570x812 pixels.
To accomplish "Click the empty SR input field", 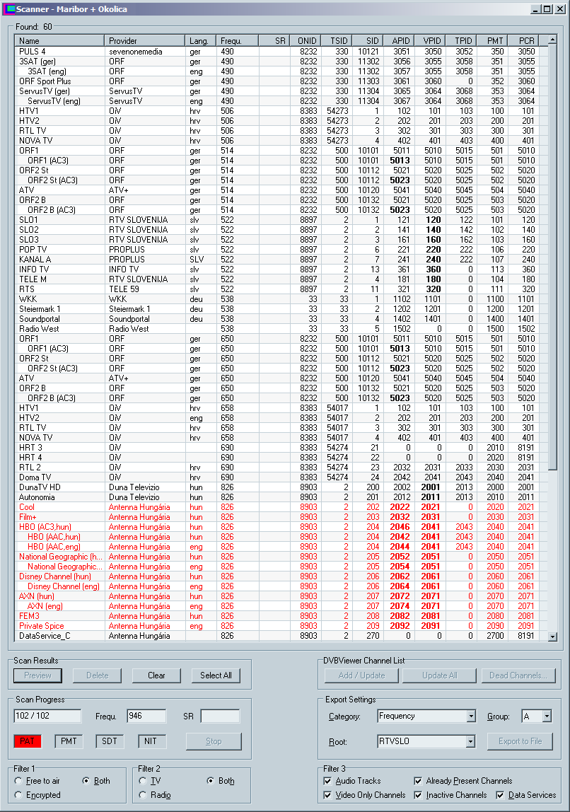I will 220,717.
